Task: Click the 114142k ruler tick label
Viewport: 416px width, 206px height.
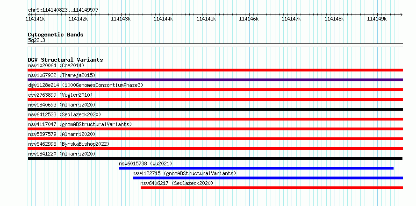Action: coord(78,19)
